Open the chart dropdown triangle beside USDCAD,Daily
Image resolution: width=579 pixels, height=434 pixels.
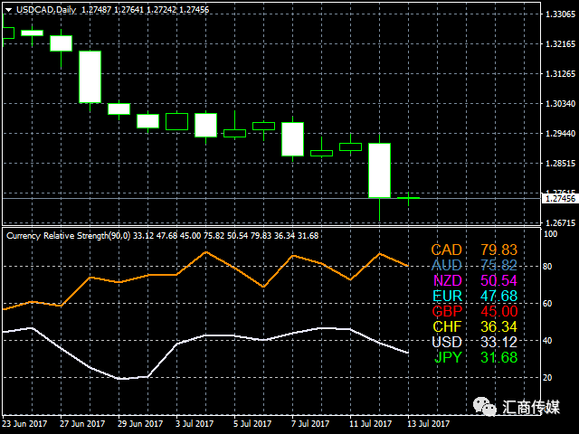8,10
